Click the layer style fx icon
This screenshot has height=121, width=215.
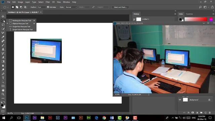(x=188, y=113)
